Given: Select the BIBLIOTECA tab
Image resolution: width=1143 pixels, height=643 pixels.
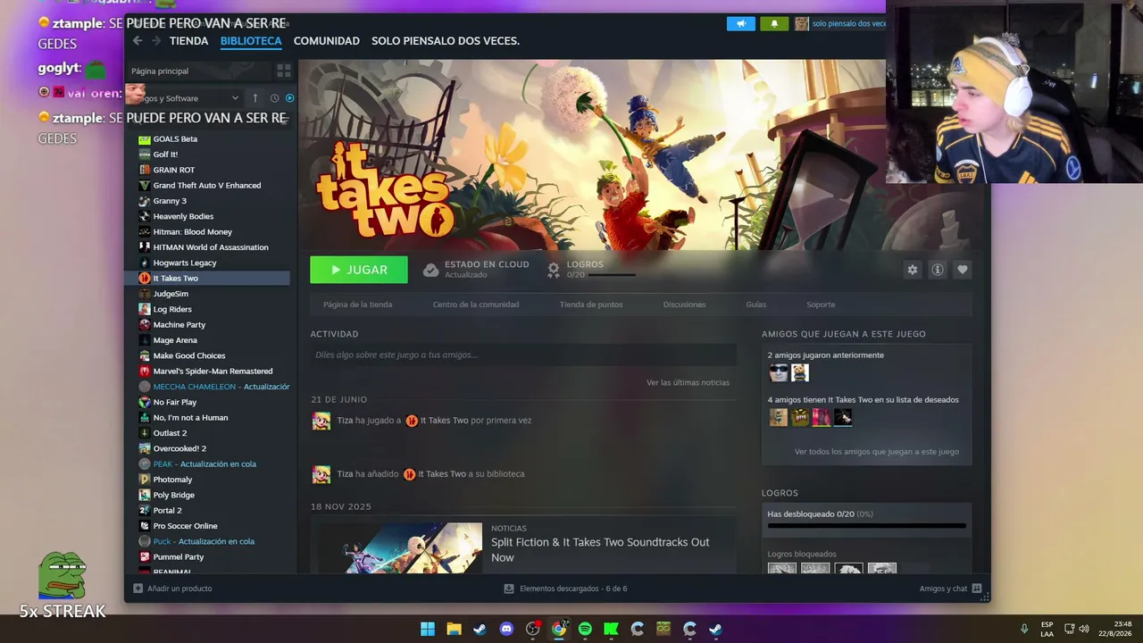Looking at the screenshot, I should click(251, 41).
